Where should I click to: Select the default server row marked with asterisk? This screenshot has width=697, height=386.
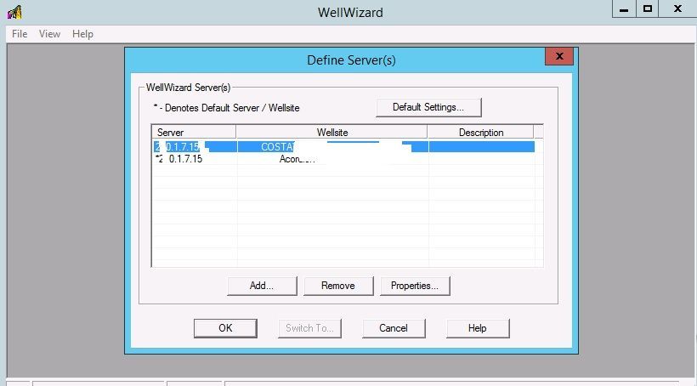coord(344,159)
